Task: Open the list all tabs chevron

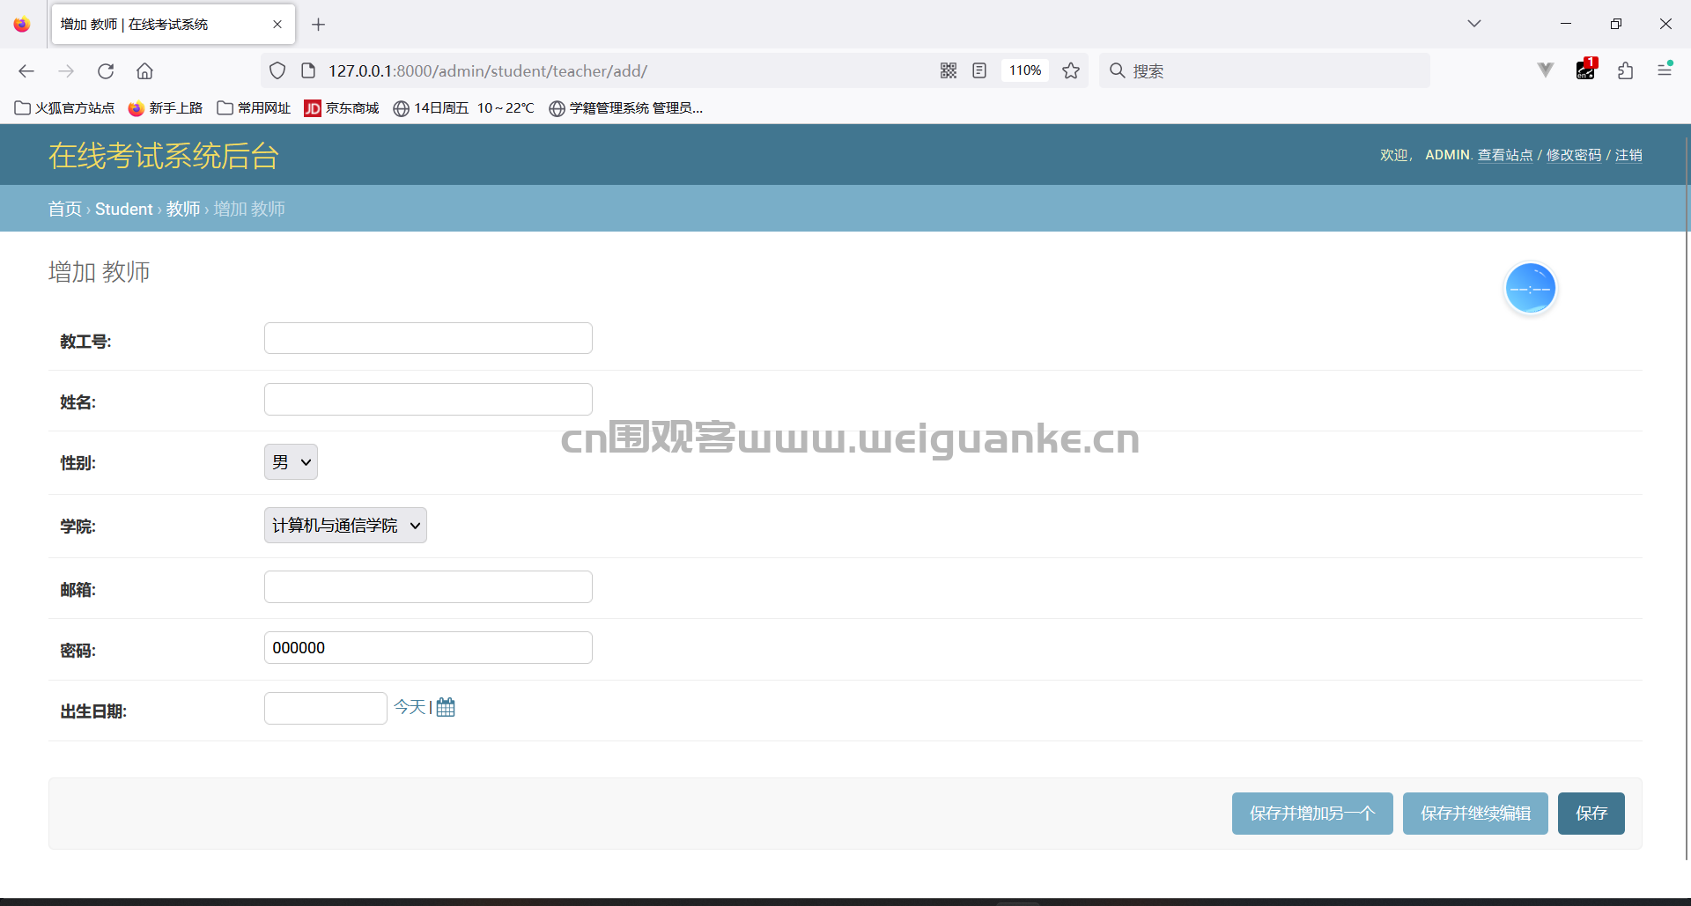Action: click(1474, 24)
